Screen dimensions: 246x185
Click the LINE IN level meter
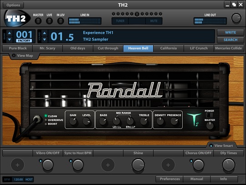point(85,21)
